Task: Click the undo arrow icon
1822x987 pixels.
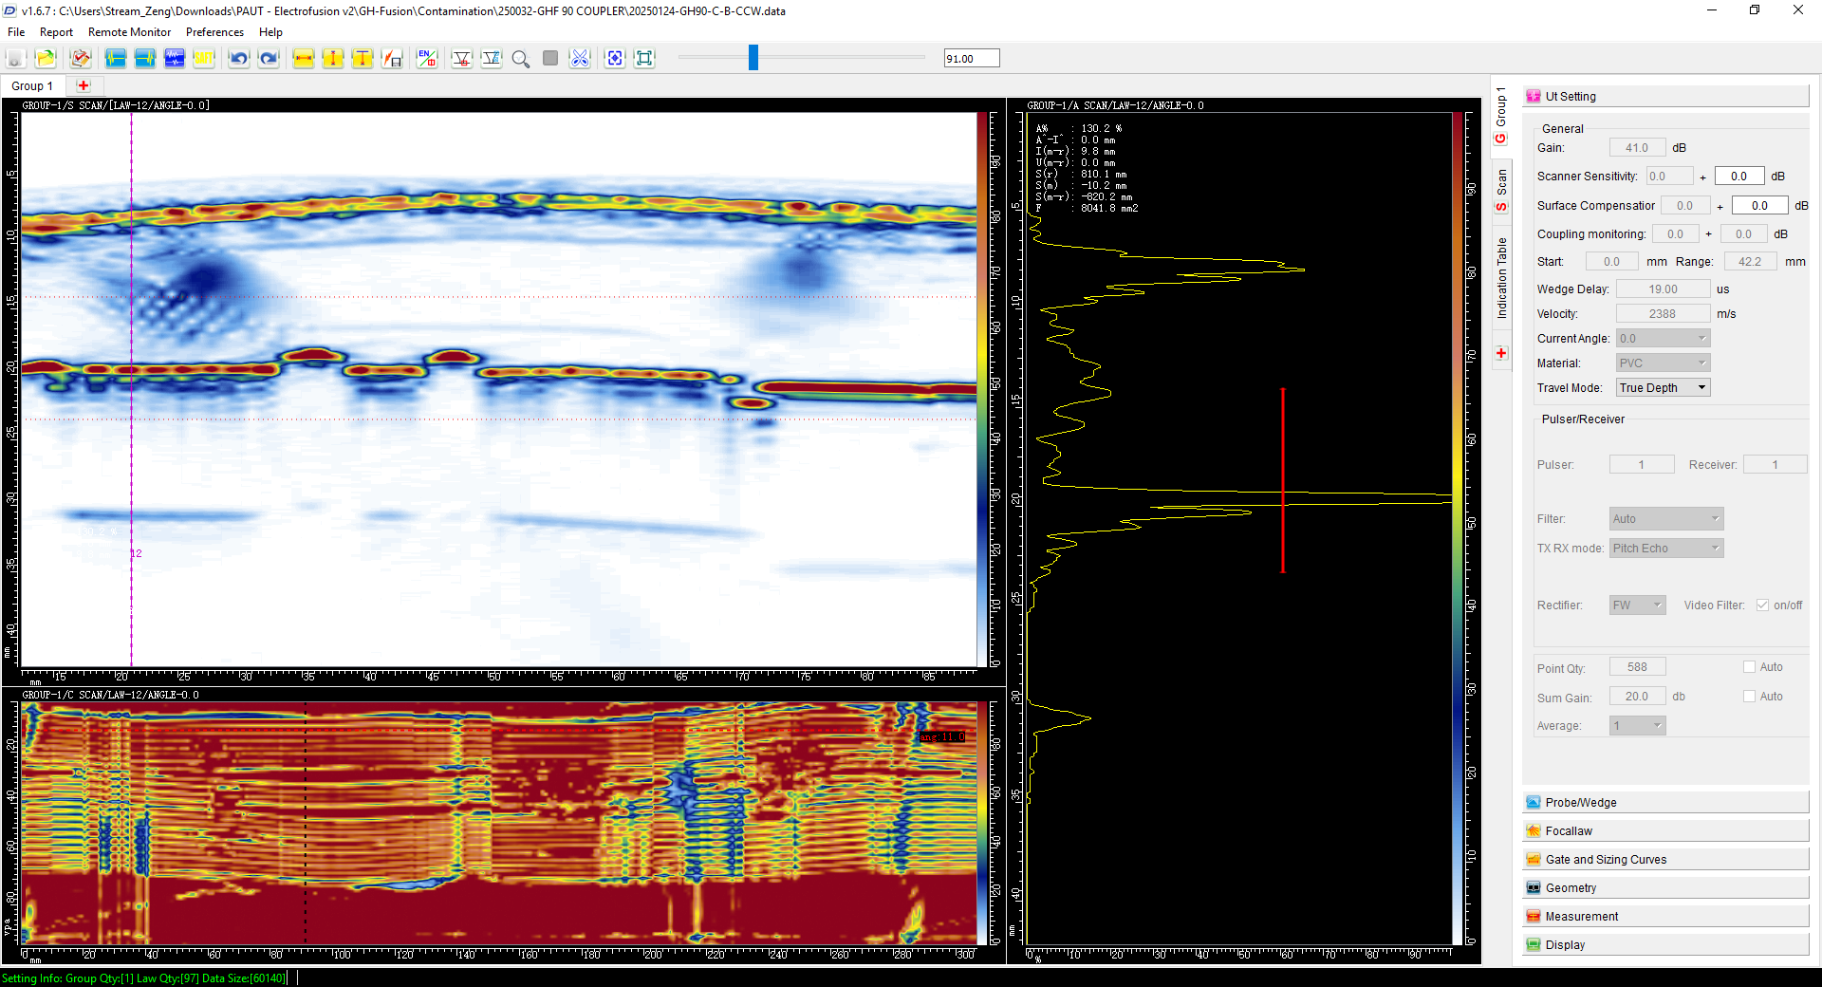Action: 238,59
